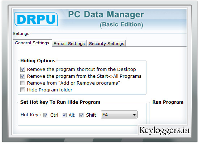The width and height of the screenshot is (199, 144).
Task: Click the Hide Program folder label text
Action: click(50, 90)
